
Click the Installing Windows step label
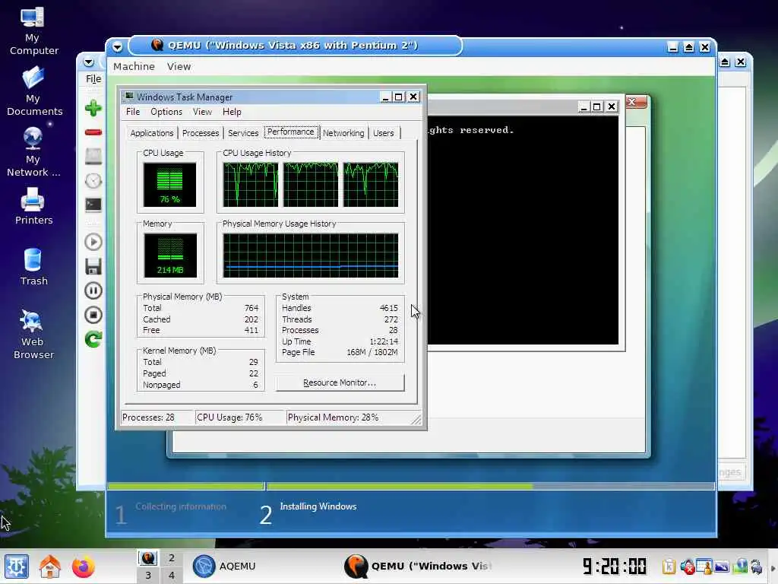tap(318, 506)
